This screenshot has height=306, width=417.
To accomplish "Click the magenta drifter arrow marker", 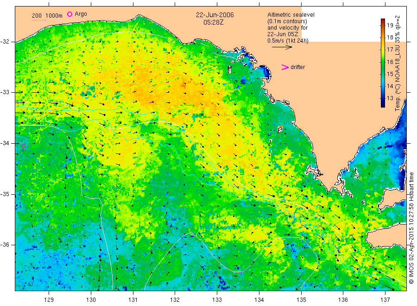I will 285,67.
